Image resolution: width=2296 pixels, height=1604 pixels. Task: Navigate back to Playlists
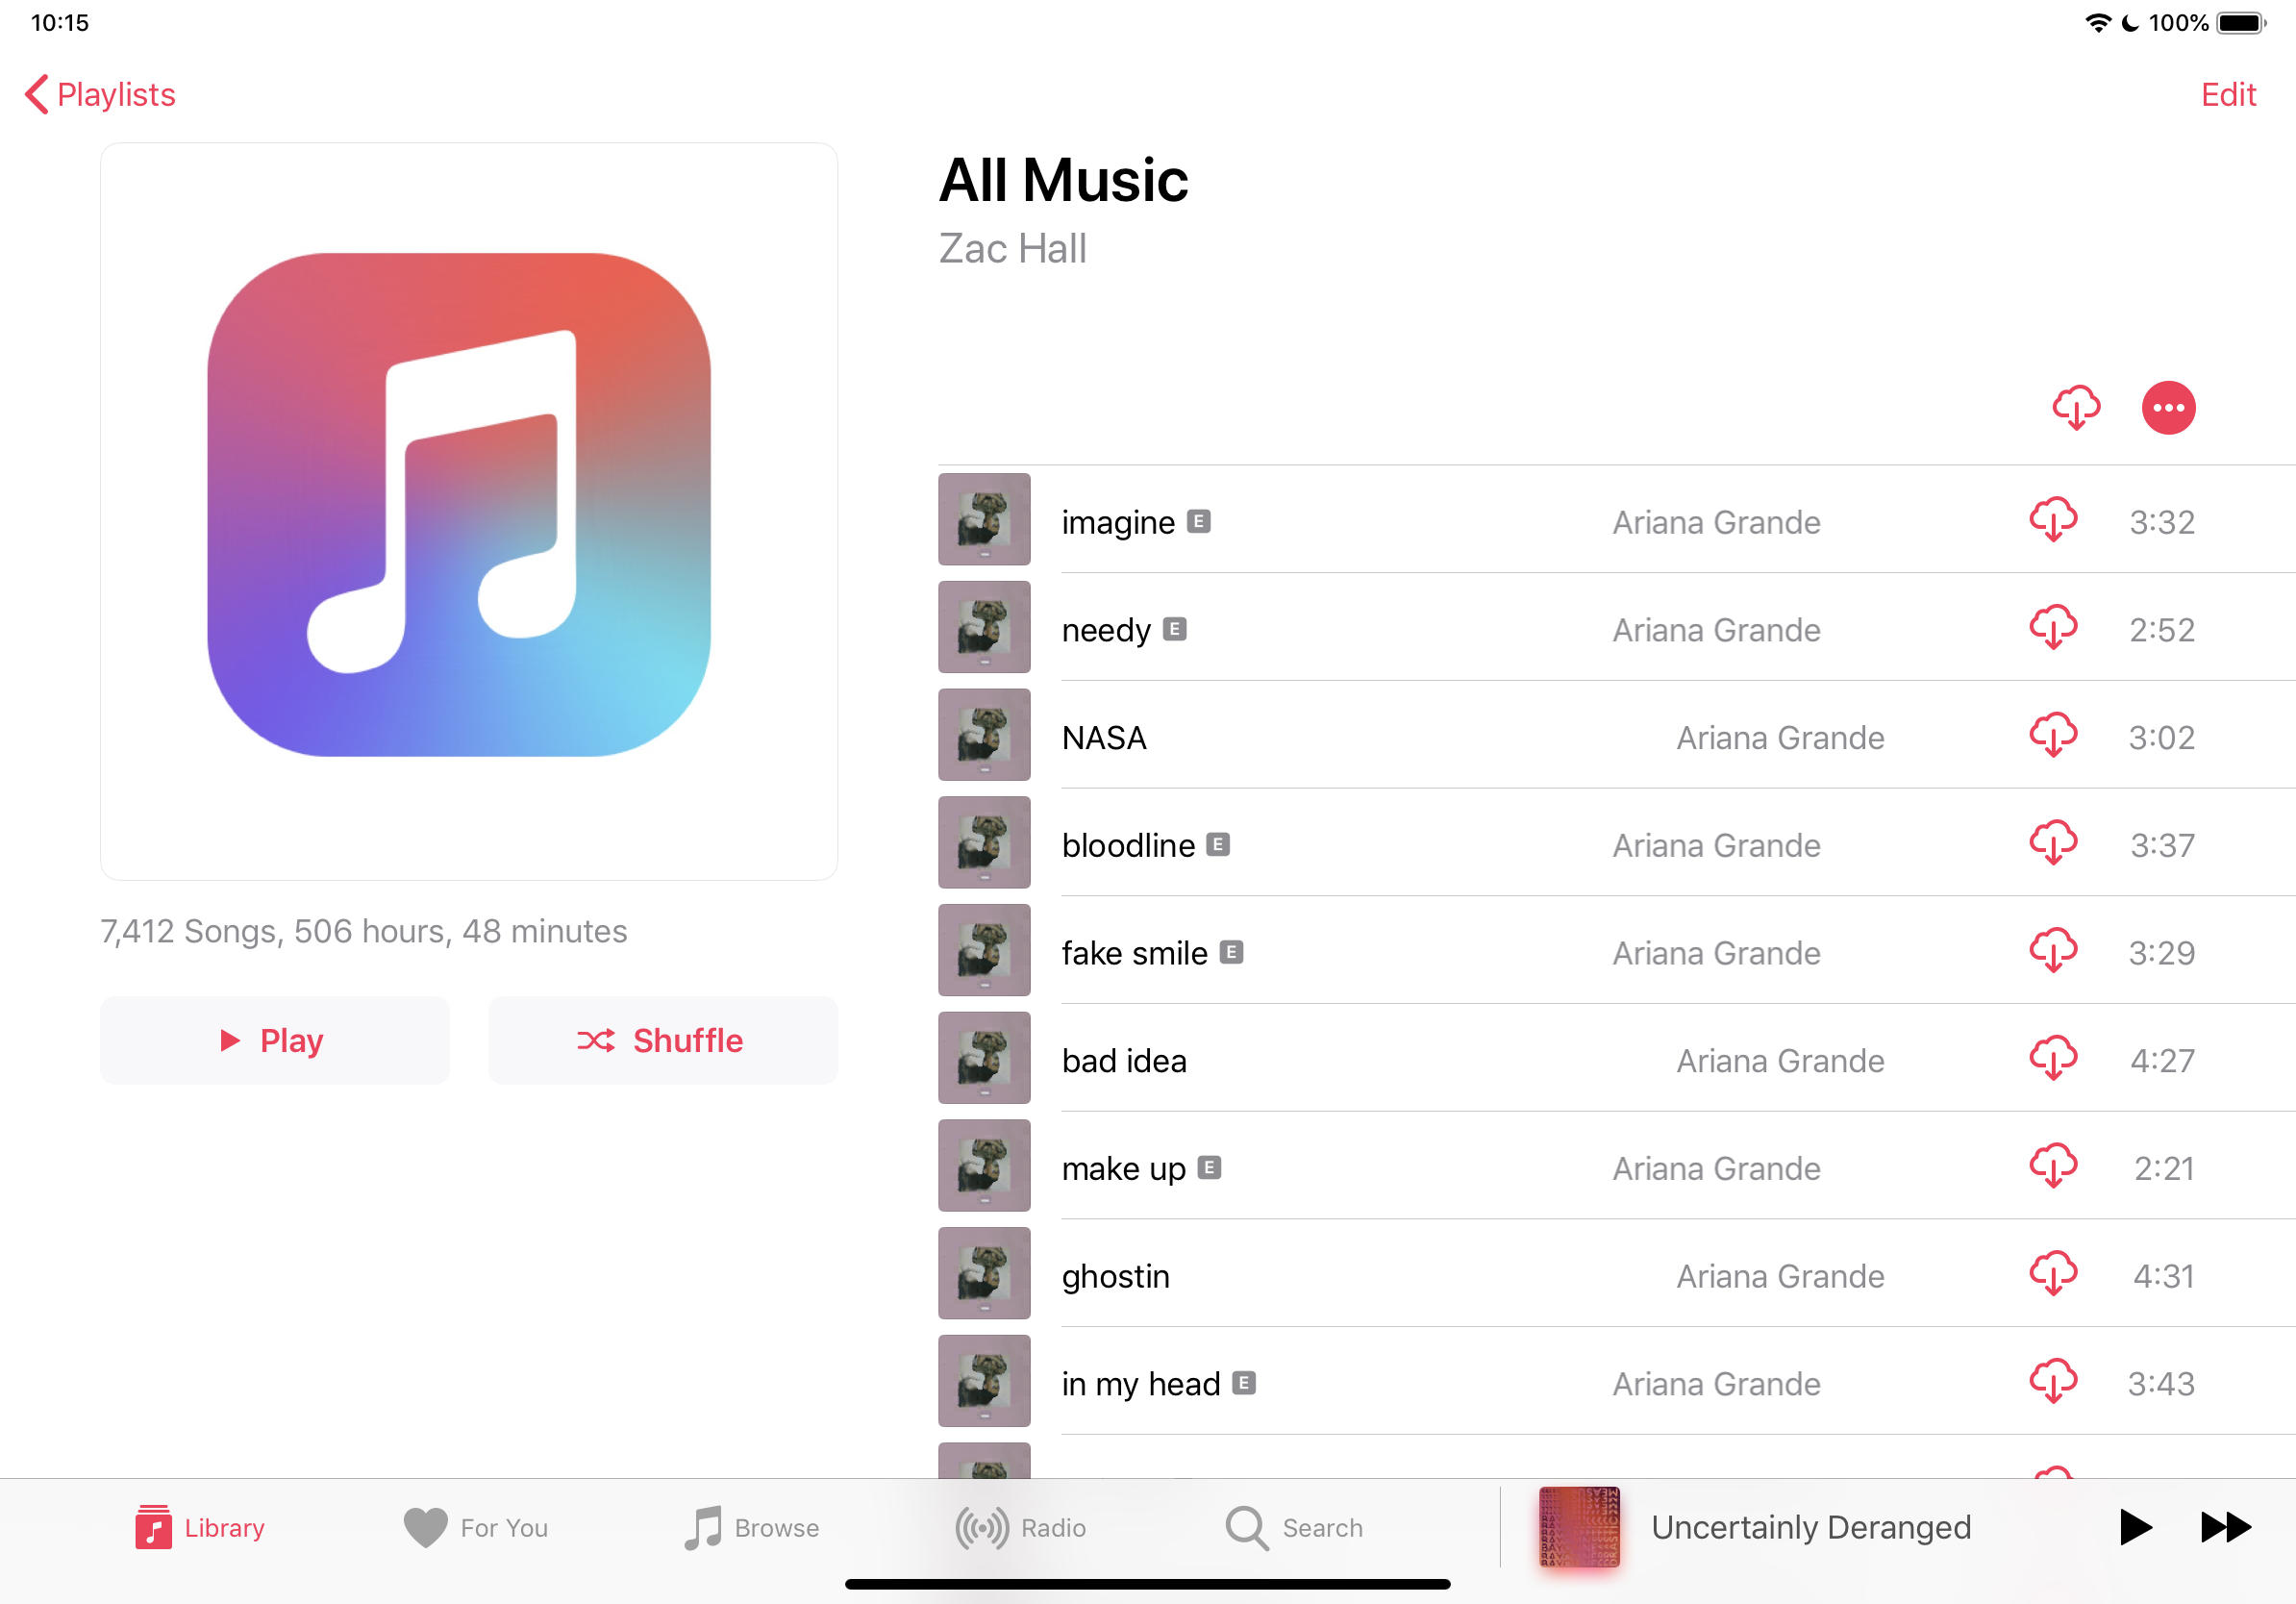click(101, 94)
